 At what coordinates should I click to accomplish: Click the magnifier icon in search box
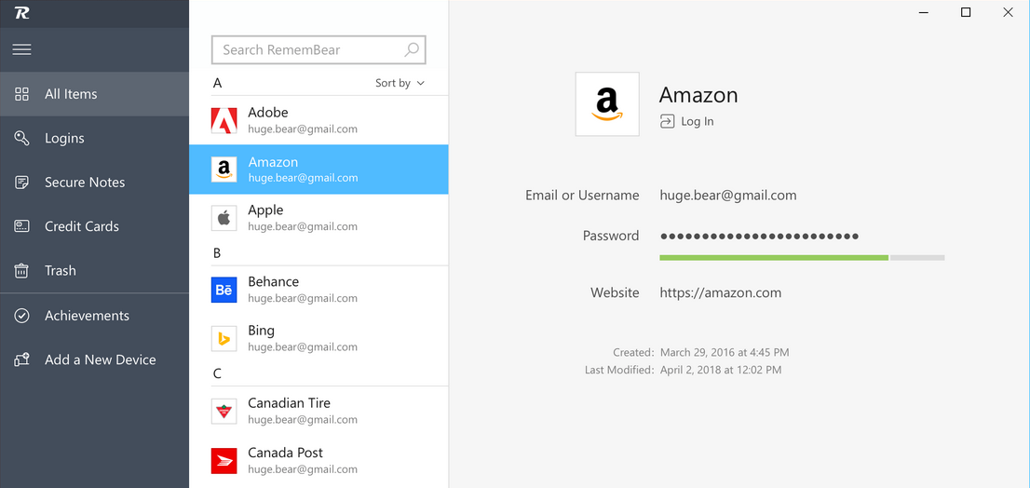[x=412, y=49]
